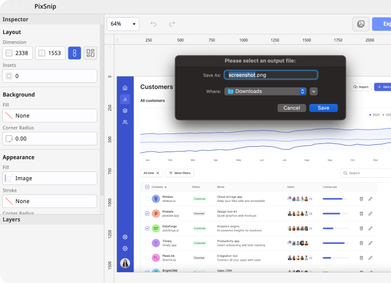
Task: Click the trash icon in the Nimbus row
Action: coord(361,199)
